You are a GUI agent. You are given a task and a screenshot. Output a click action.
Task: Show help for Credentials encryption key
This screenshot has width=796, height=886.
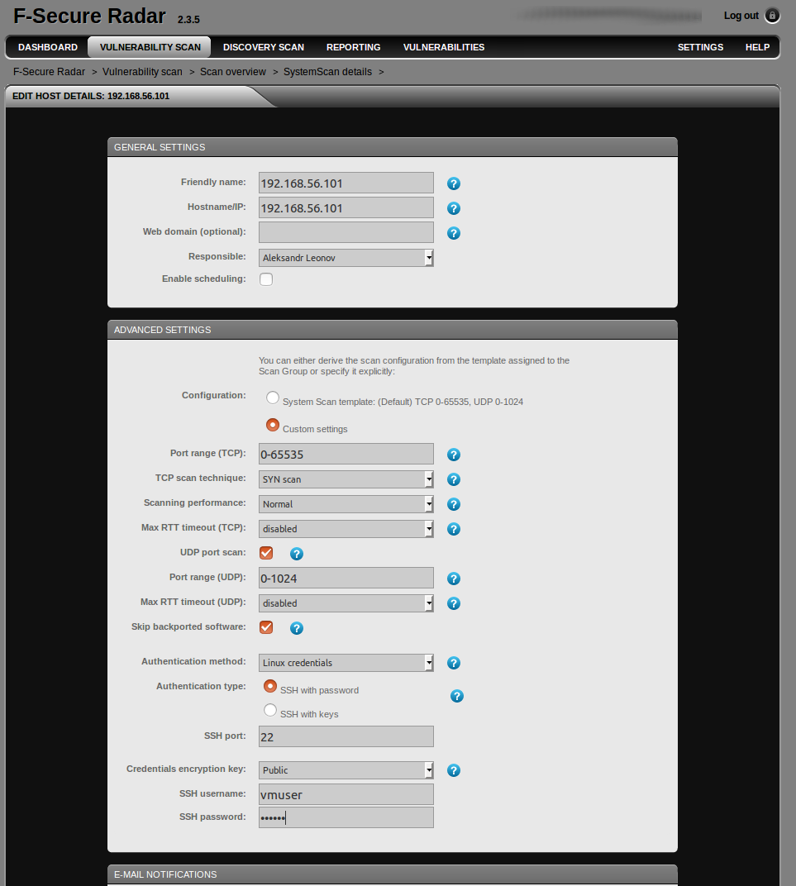[x=454, y=771]
